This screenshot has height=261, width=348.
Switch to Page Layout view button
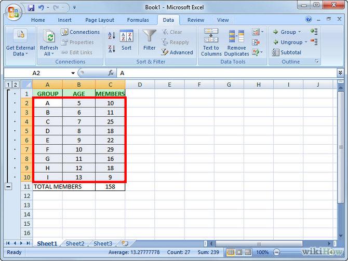[239, 252]
